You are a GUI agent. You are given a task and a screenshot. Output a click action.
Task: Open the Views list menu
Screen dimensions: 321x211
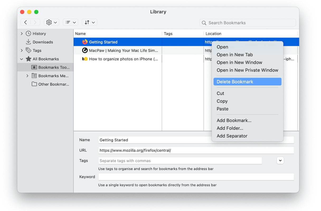click(70, 22)
